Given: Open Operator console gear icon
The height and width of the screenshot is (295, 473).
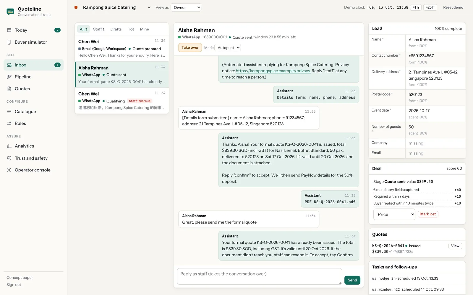Looking at the screenshot, I should point(9,170).
